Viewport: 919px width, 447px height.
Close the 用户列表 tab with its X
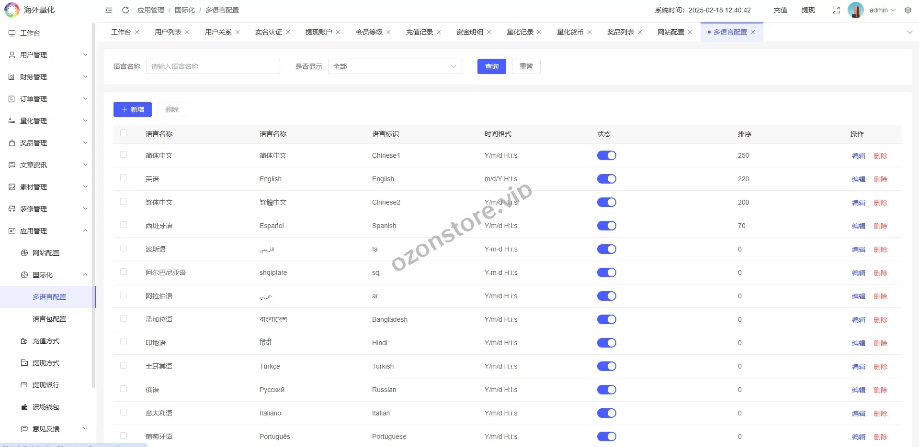point(187,32)
